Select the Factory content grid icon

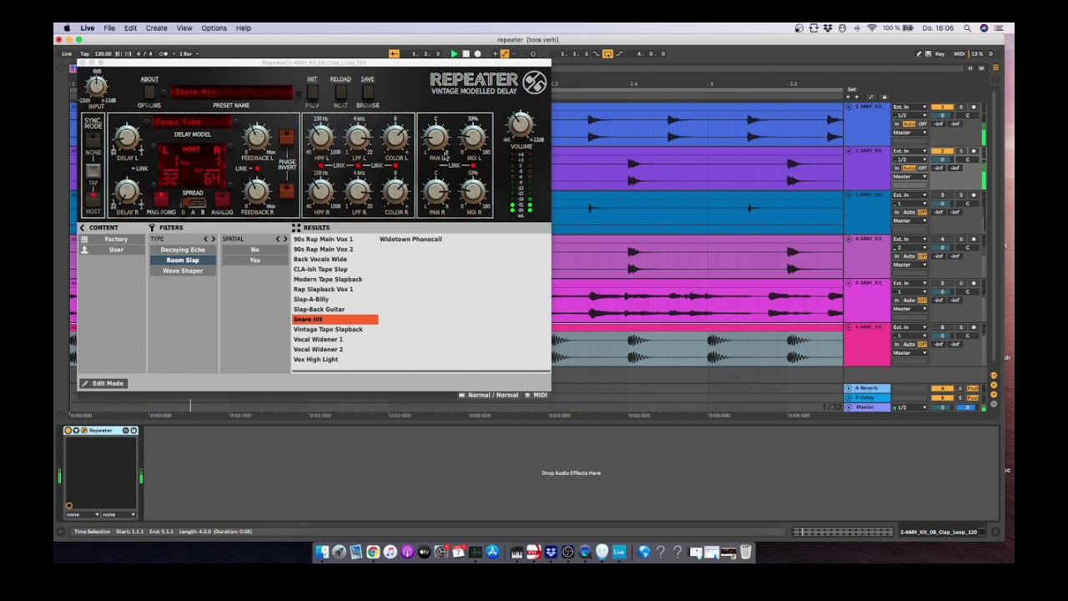click(x=84, y=240)
